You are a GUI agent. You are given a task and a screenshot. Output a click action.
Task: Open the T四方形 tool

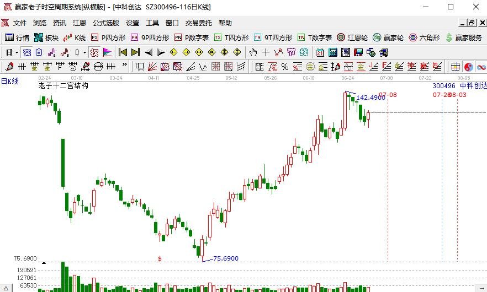coord(231,37)
